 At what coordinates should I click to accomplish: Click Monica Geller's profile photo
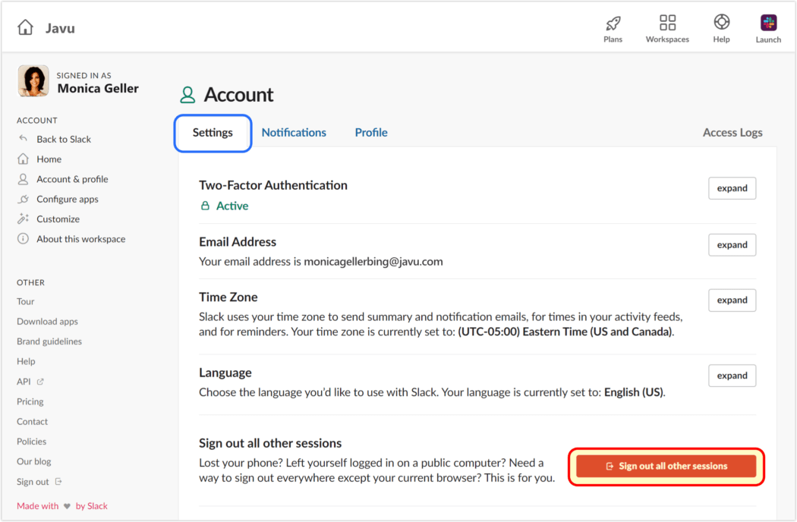click(x=33, y=81)
